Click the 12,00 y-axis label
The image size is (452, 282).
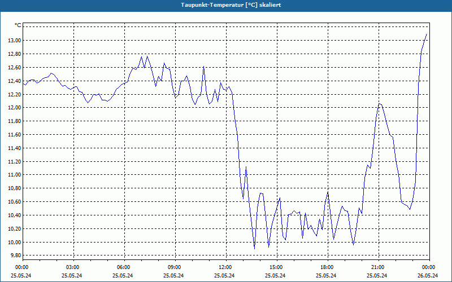[x=14, y=108]
